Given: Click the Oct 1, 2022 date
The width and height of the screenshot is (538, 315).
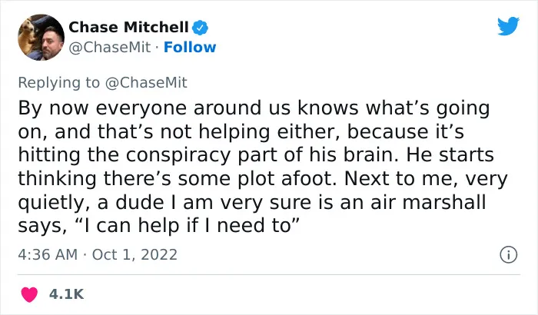Looking at the screenshot, I should pyautogui.click(x=134, y=254).
